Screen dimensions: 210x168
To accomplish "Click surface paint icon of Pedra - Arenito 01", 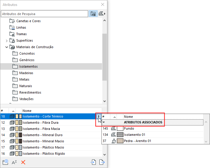I will click(114, 141).
